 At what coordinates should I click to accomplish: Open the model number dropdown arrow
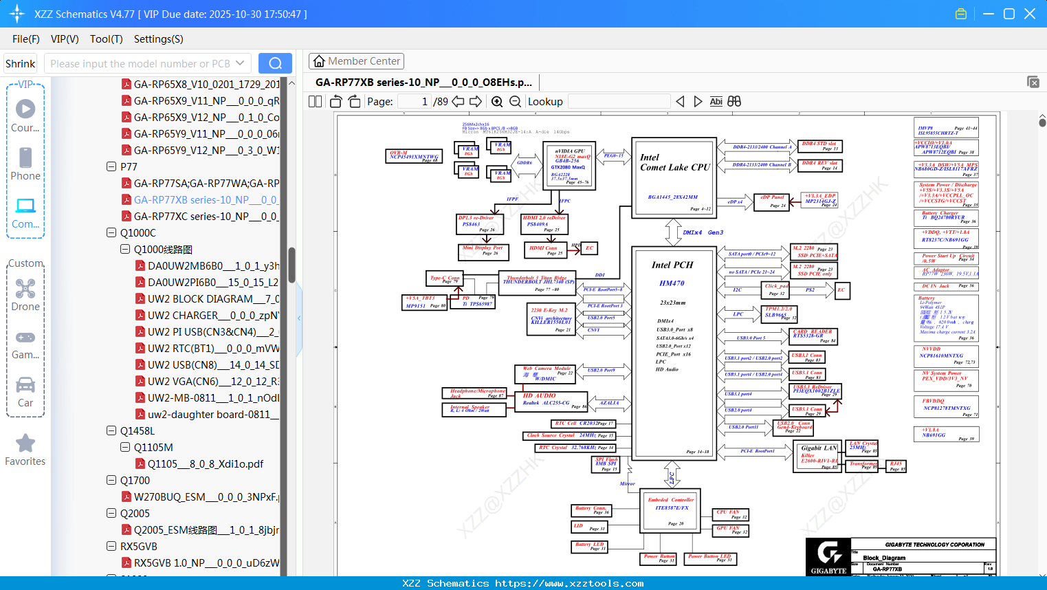(240, 63)
